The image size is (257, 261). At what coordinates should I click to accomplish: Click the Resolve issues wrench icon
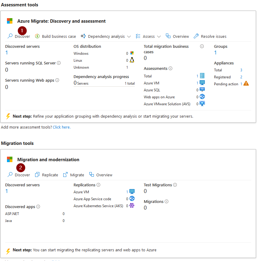pyautogui.click(x=196, y=36)
